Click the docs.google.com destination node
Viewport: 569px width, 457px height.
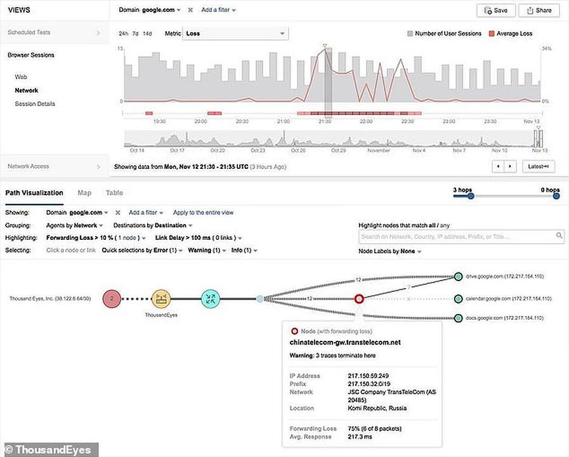(458, 318)
